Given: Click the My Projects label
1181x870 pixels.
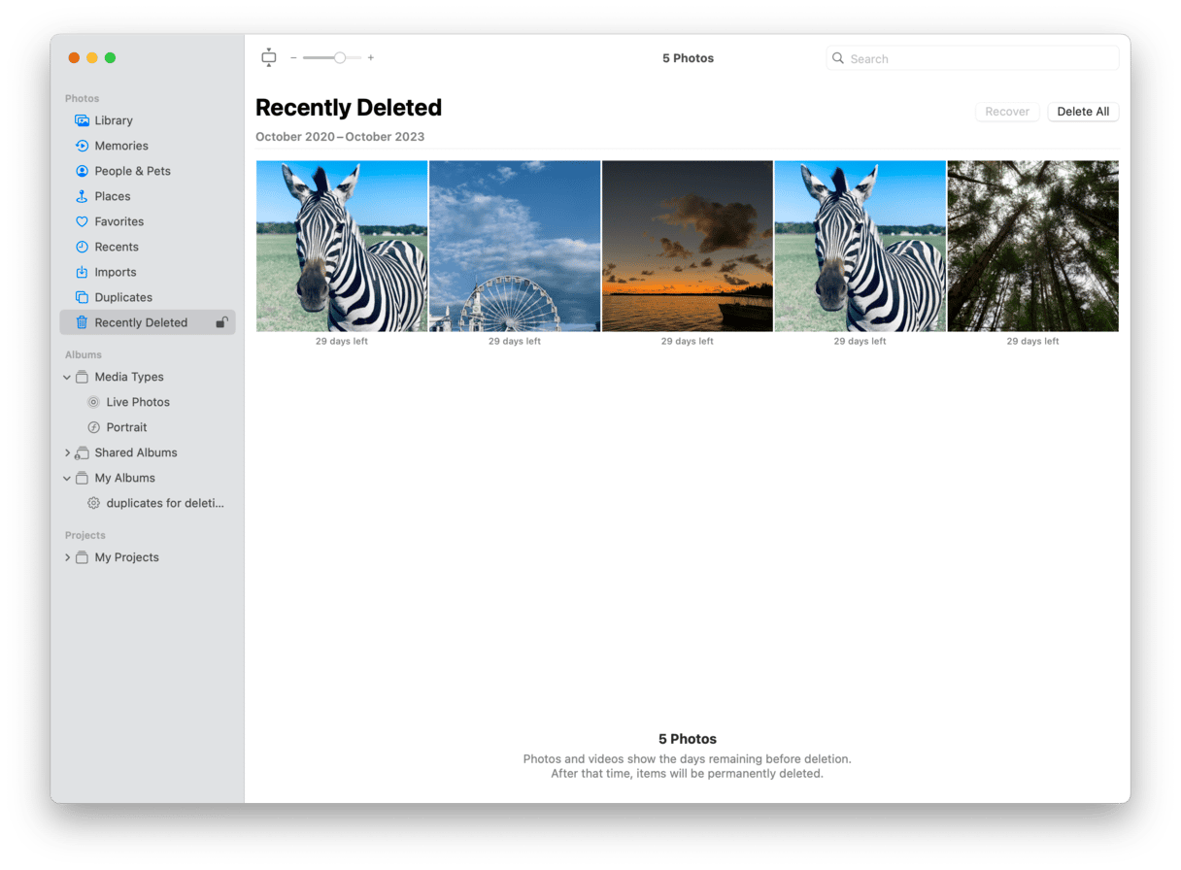Looking at the screenshot, I should (x=126, y=557).
